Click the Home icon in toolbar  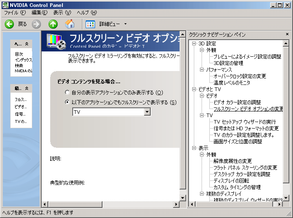click(70, 24)
